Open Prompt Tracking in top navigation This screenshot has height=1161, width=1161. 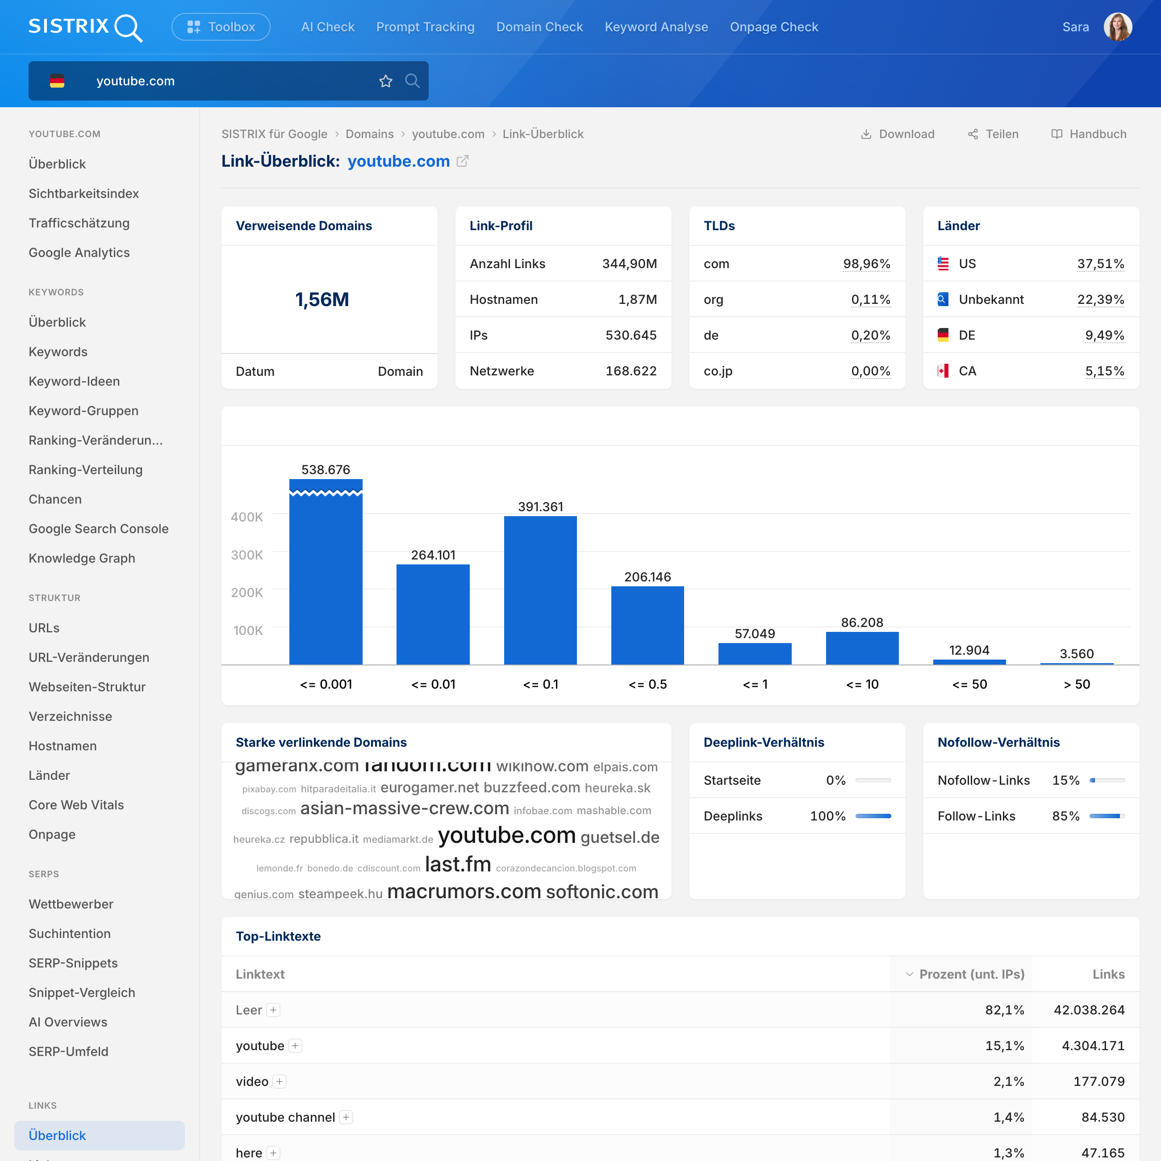[x=425, y=27]
